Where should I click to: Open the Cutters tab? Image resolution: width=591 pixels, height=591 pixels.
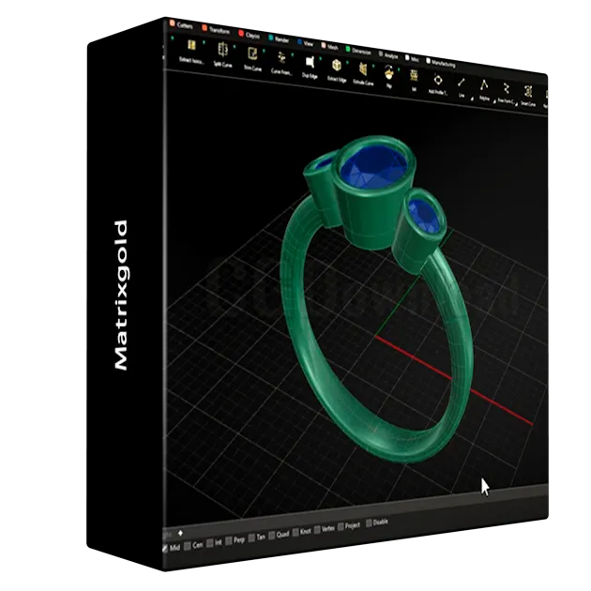181,25
